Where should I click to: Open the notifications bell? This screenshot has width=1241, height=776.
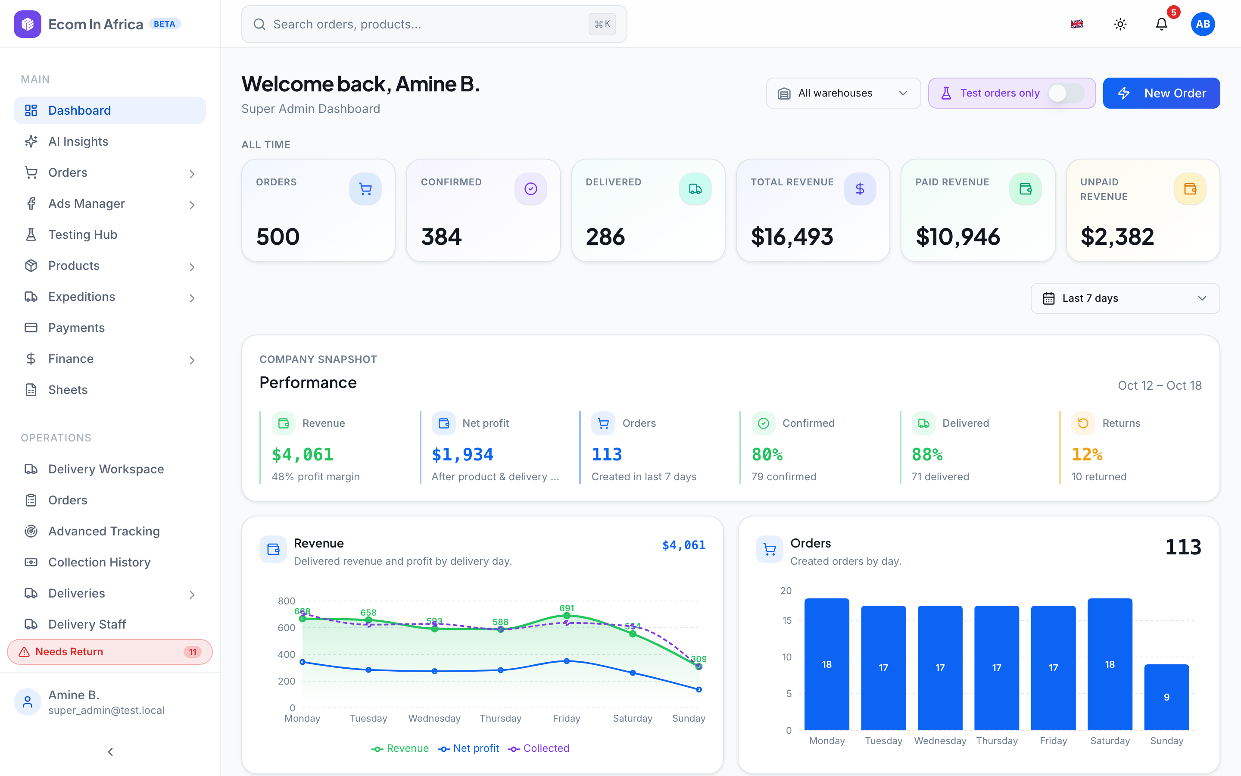click(1162, 24)
